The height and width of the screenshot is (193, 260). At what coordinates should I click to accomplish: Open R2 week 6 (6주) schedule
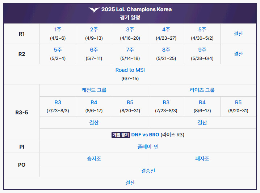click(x=94, y=50)
